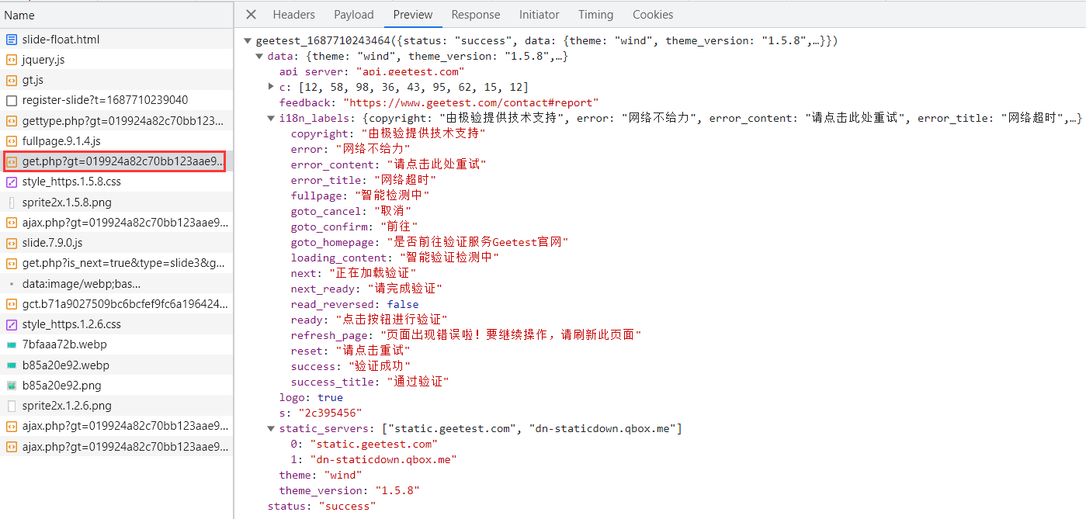The image size is (1086, 519).
Task: Click the style_https.1.5.8.css stylesheet icon
Action: point(12,182)
